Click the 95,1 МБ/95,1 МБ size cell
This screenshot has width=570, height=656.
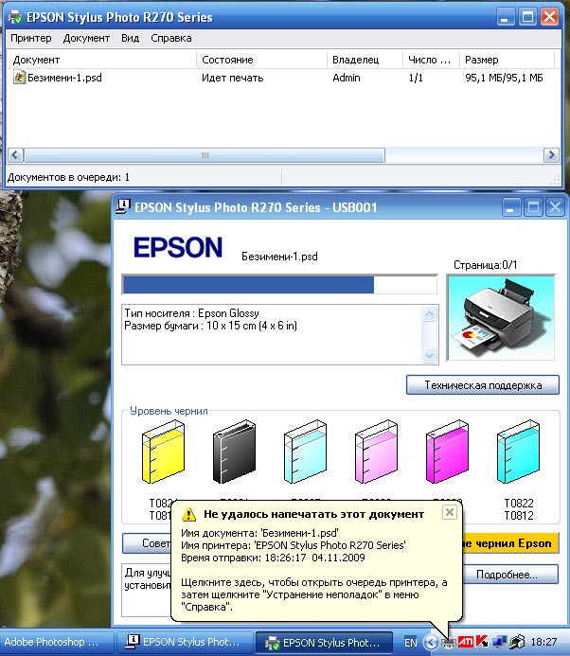(504, 78)
